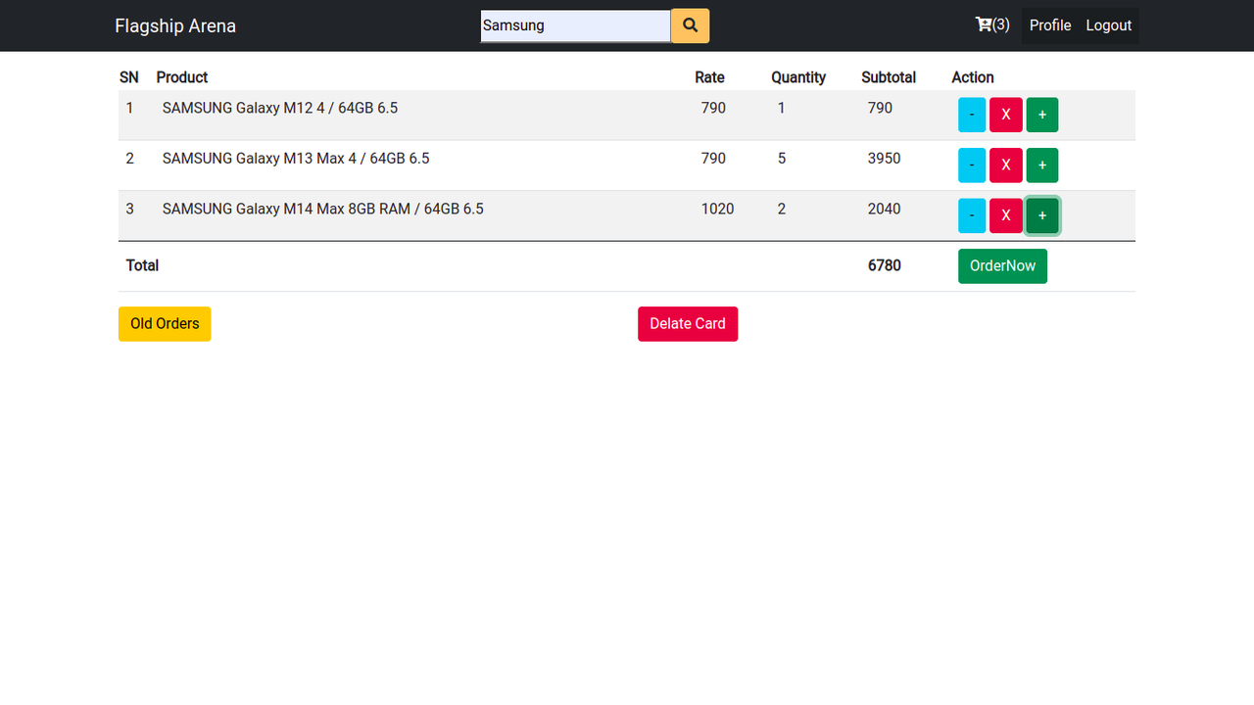
Task: Remove Galaxy M14 Max using the X button
Action: [1005, 215]
